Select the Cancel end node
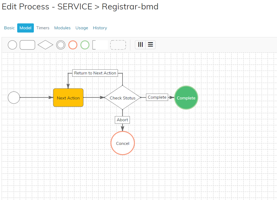277x200 pixels. [123, 143]
